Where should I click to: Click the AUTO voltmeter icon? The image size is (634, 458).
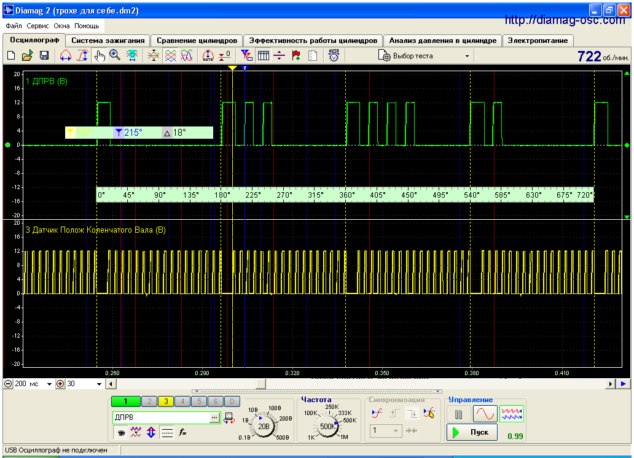[334, 55]
